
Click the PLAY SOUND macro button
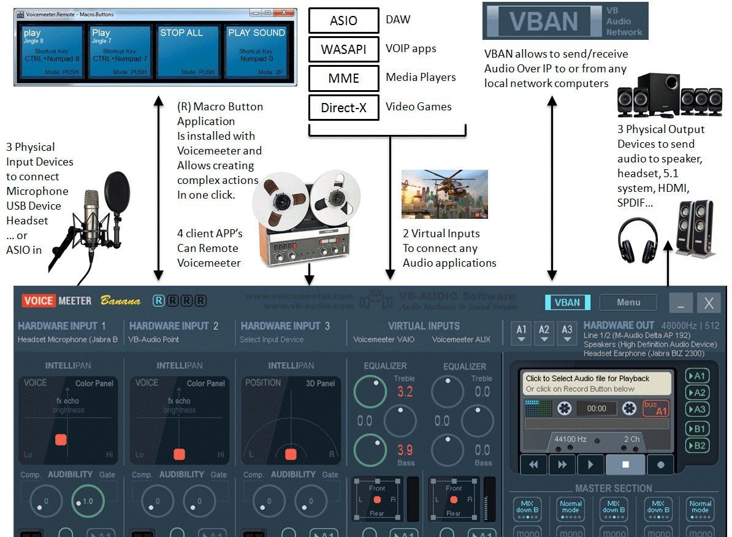click(256, 51)
